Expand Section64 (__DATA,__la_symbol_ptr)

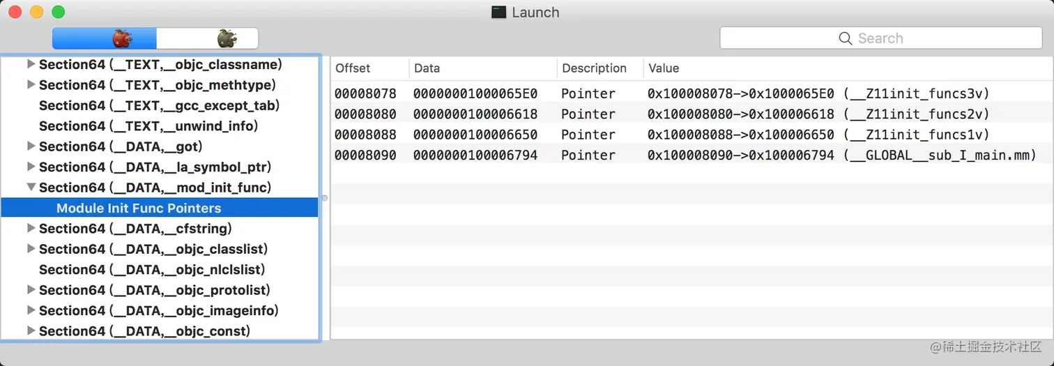[31, 167]
